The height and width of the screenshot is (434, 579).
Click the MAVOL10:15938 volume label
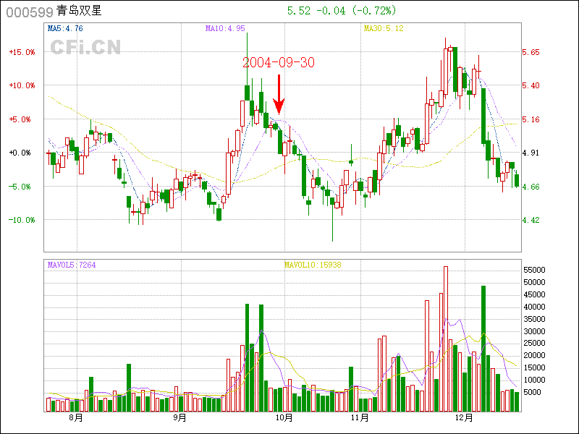pyautogui.click(x=313, y=265)
